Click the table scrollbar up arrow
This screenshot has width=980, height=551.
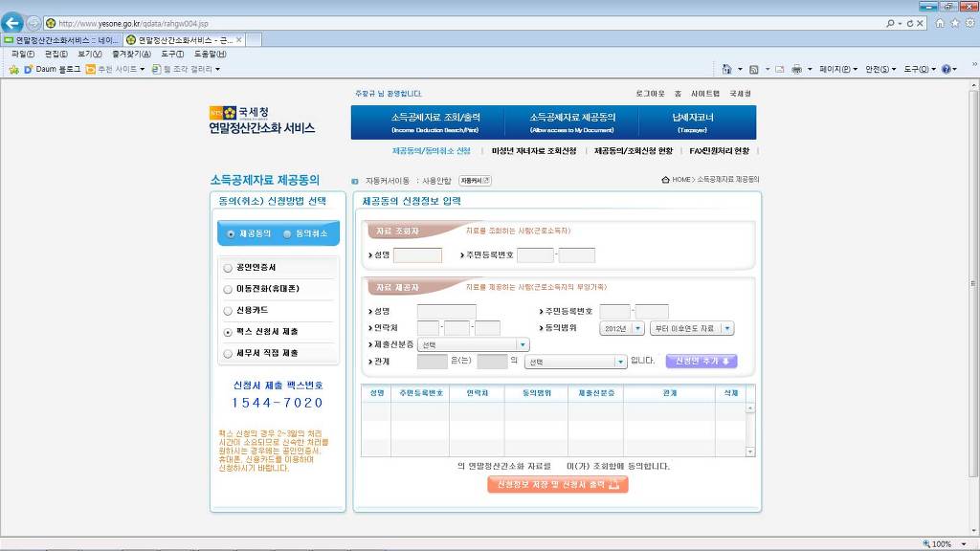[x=750, y=408]
